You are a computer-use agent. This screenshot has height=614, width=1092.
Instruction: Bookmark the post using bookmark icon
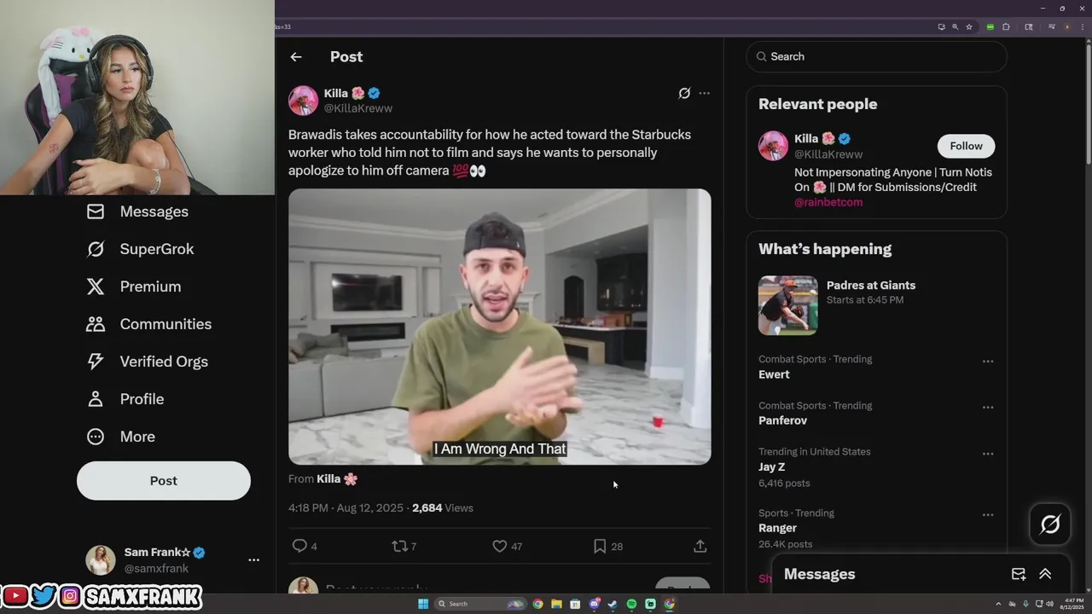(x=600, y=546)
